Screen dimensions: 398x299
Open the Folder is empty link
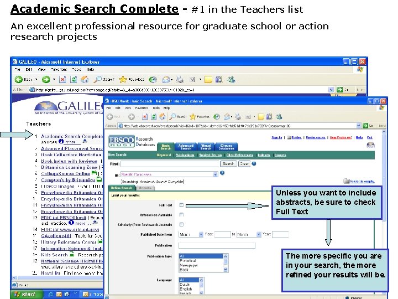(362, 181)
